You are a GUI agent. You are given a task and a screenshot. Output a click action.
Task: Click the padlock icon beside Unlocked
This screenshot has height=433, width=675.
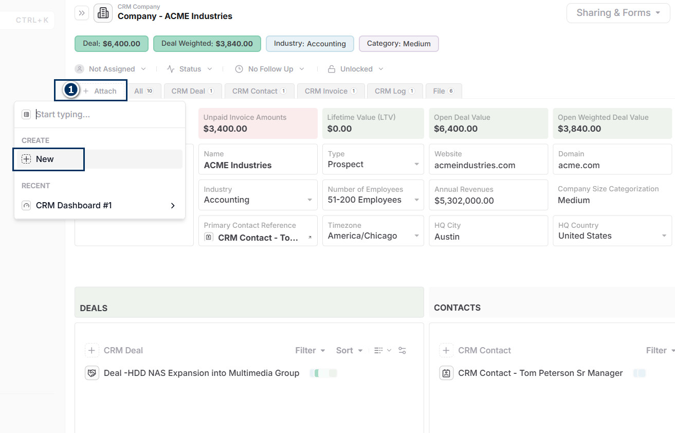pos(332,69)
